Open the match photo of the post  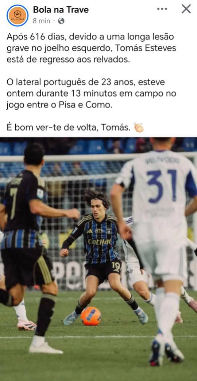[98, 259]
